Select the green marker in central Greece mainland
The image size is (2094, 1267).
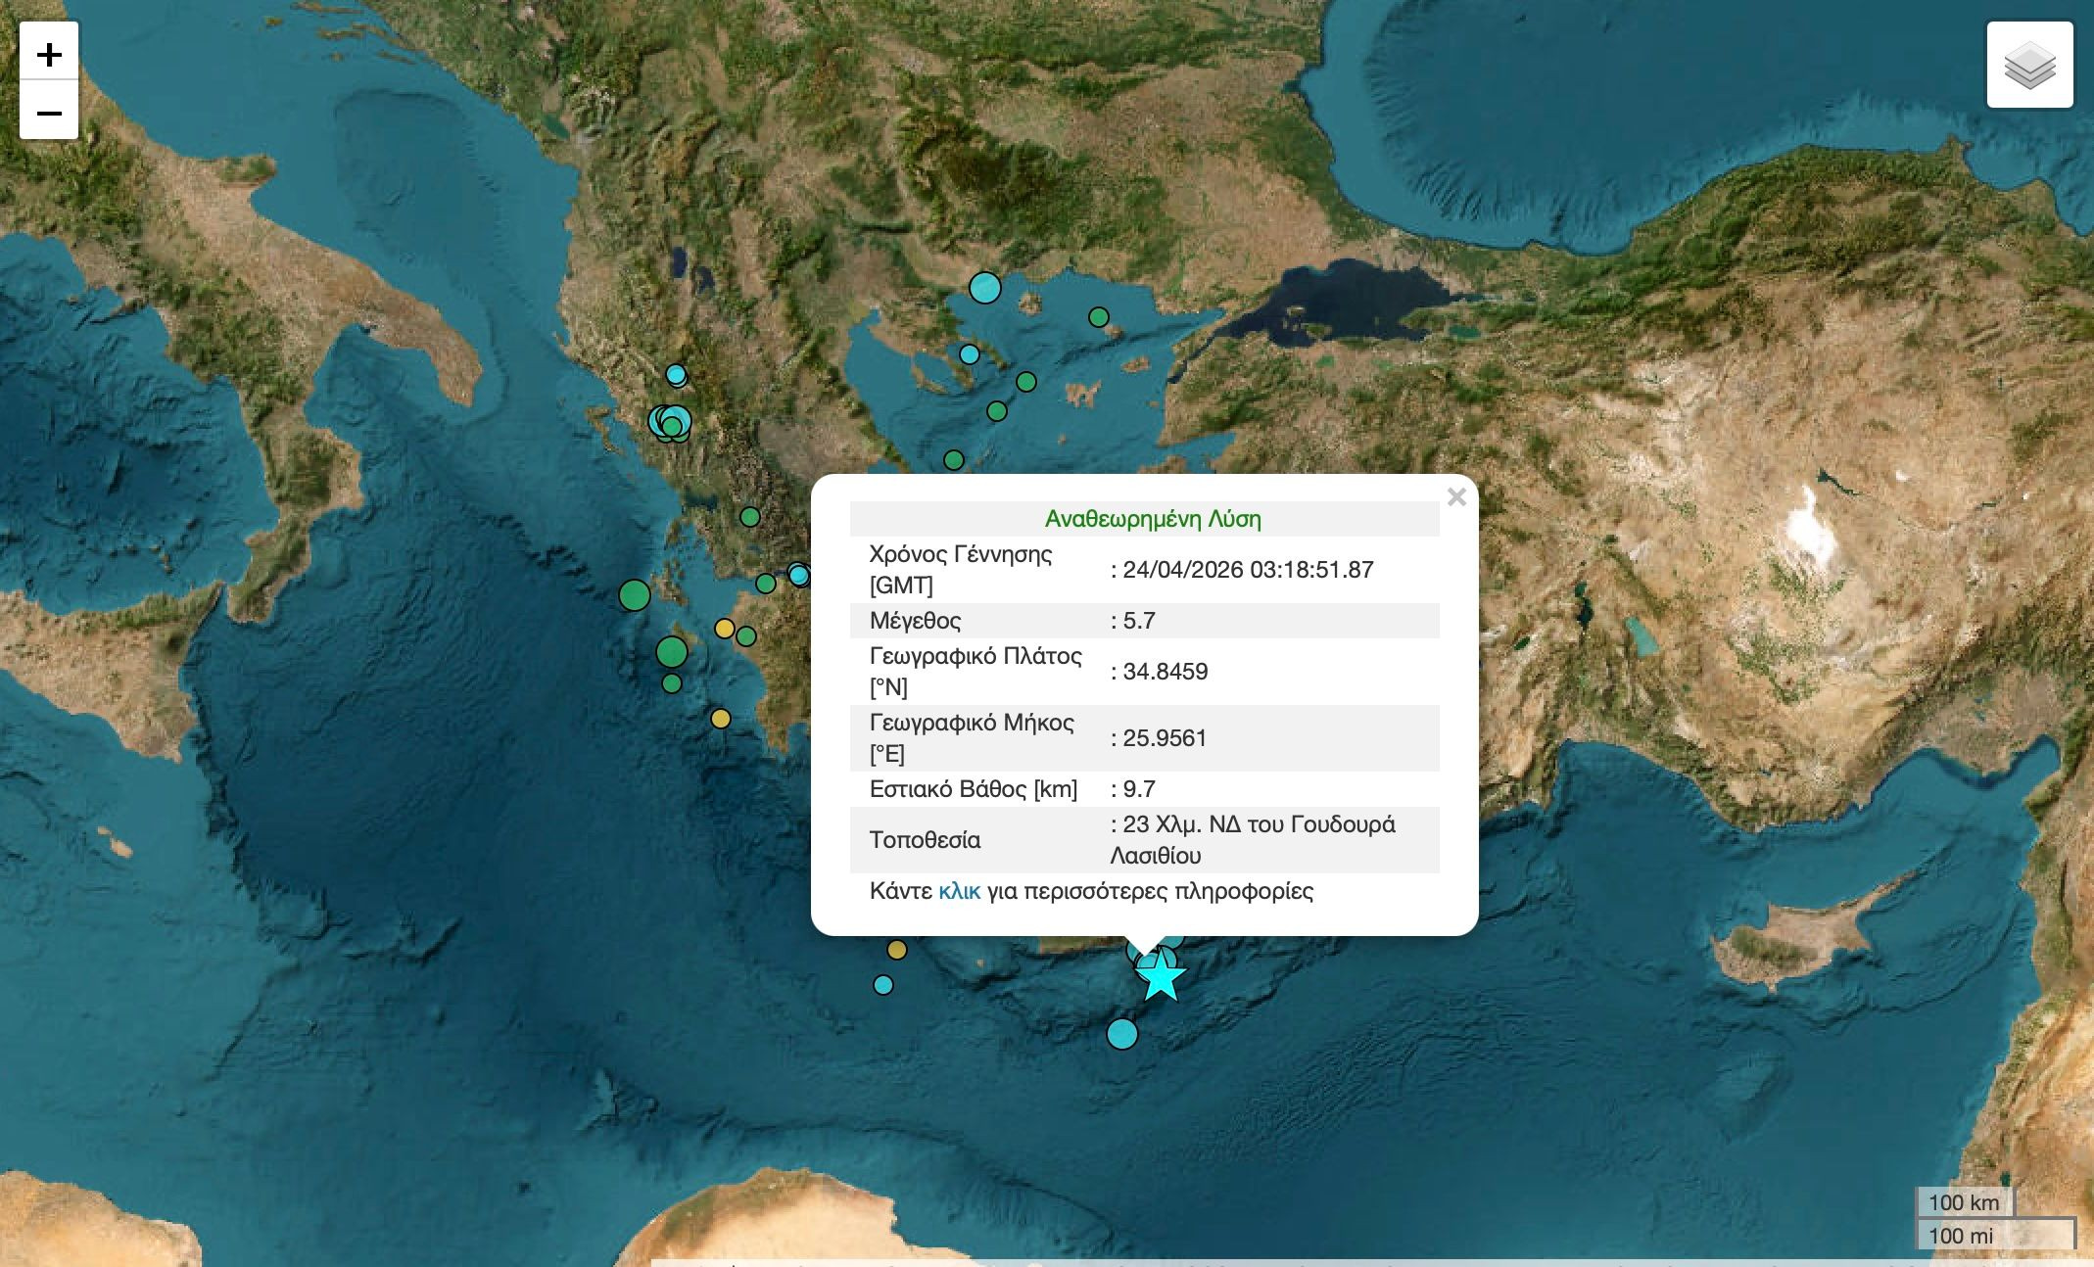pyautogui.click(x=750, y=517)
